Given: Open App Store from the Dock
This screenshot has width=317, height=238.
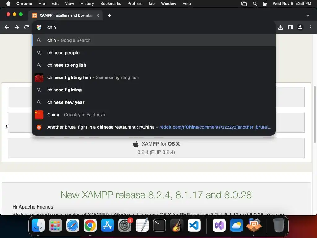Looking at the screenshot, I should 107,225.
